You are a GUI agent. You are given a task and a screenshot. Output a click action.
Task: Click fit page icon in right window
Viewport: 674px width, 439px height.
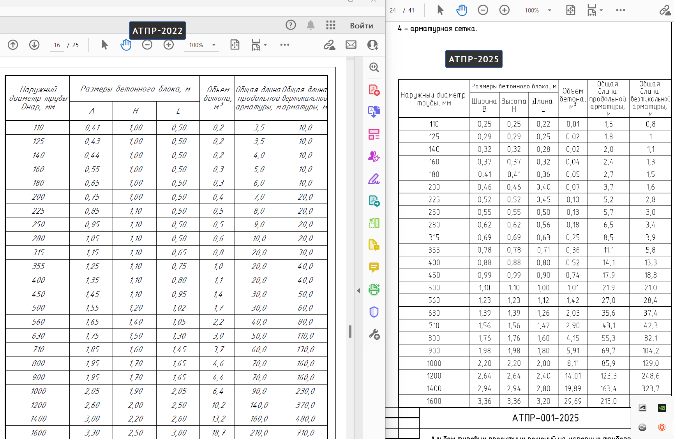[x=571, y=10]
